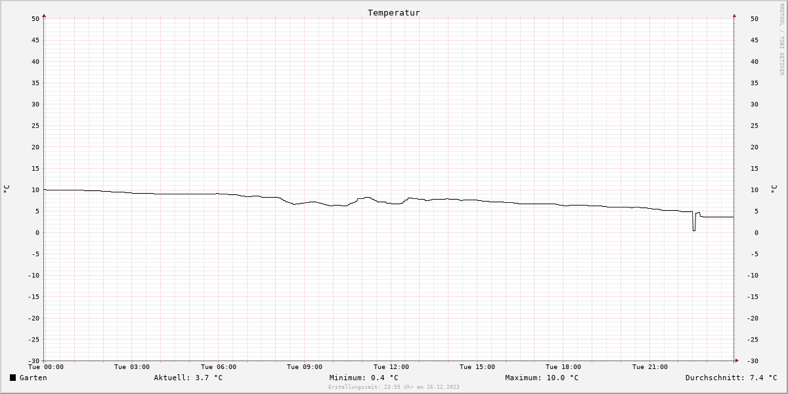Select the Minimum: 0.4 °C value
Image resolution: width=788 pixels, height=394 pixels.
click(x=364, y=378)
